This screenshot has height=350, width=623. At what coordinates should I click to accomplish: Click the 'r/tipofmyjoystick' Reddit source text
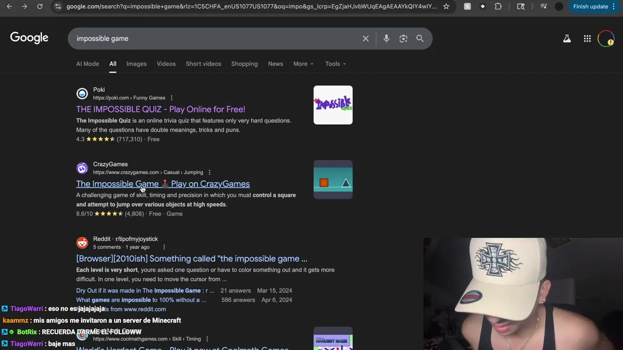136,239
